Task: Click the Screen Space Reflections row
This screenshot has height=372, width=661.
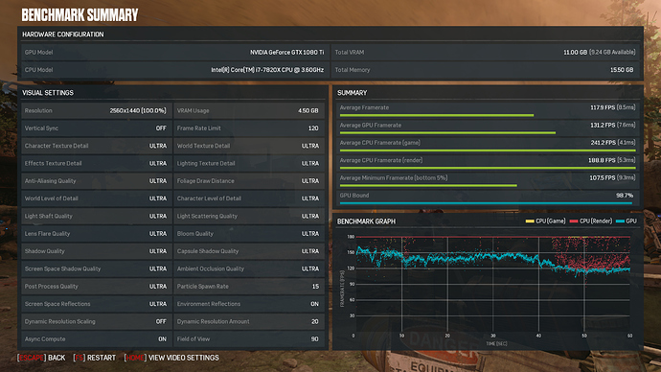Action: click(x=97, y=304)
